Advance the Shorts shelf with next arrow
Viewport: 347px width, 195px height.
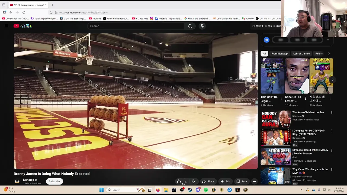[332, 80]
